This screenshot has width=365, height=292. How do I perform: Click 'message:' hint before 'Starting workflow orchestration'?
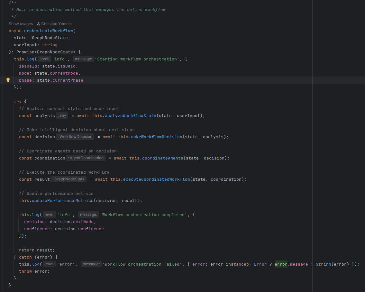click(83, 59)
